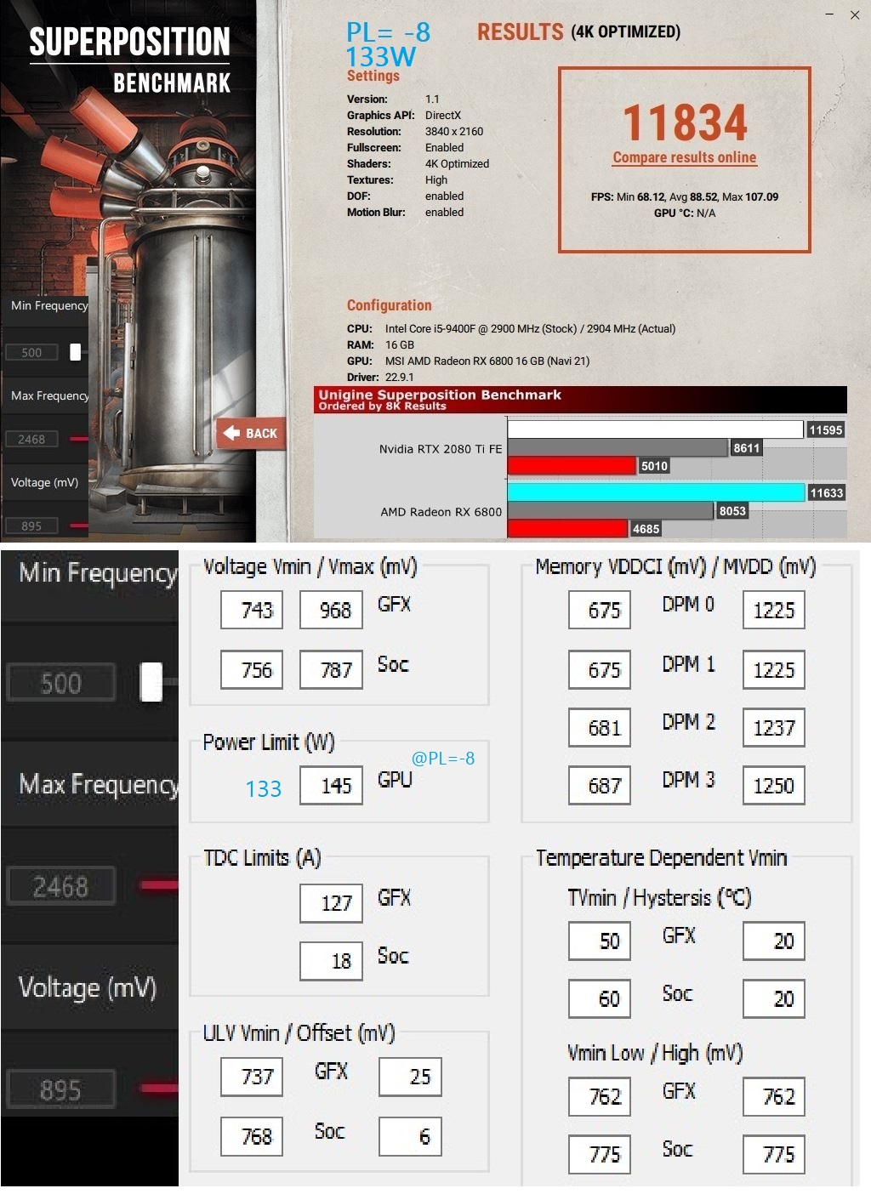Screen dimensions: 871x1194
Task: Select the Vmin Low GFX field 762
Action: [x=600, y=1097]
